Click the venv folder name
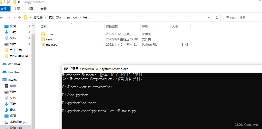The height and width of the screenshot is (129, 262). pyautogui.click(x=49, y=39)
